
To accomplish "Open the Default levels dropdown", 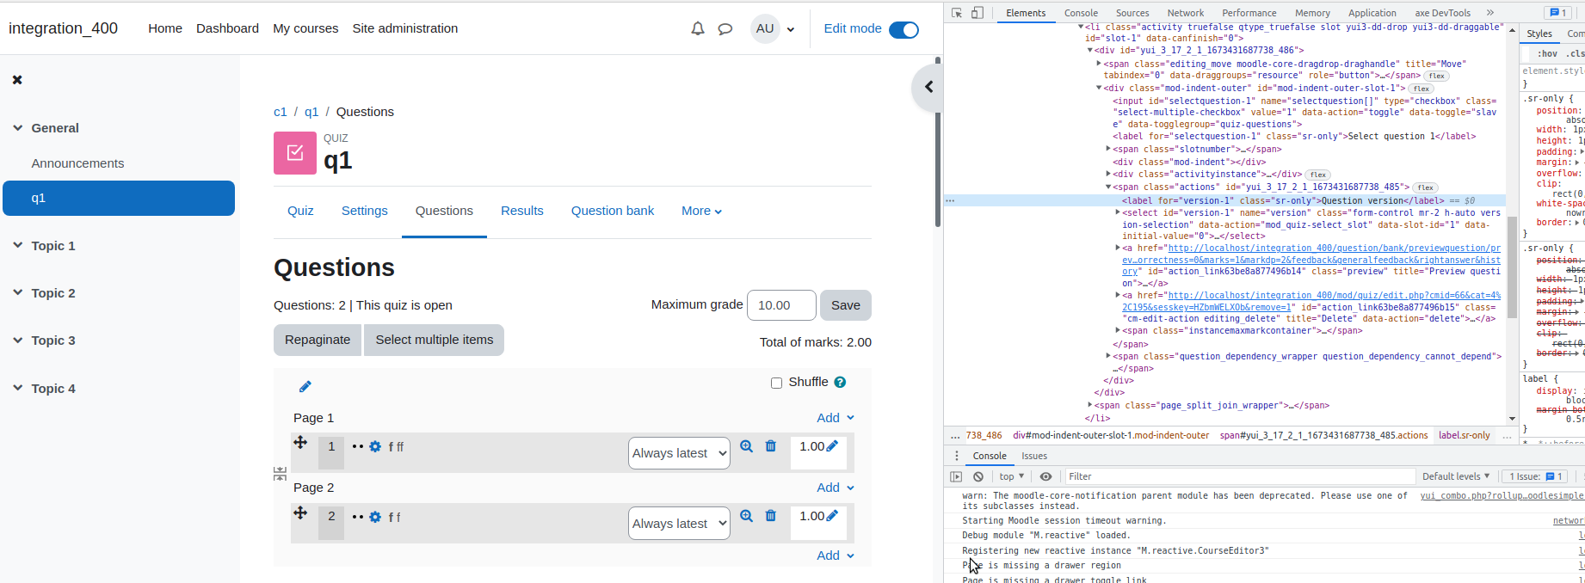I will coord(1456,476).
